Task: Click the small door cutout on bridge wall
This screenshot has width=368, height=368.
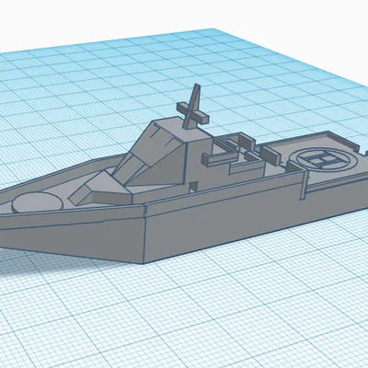Action: pos(193,187)
